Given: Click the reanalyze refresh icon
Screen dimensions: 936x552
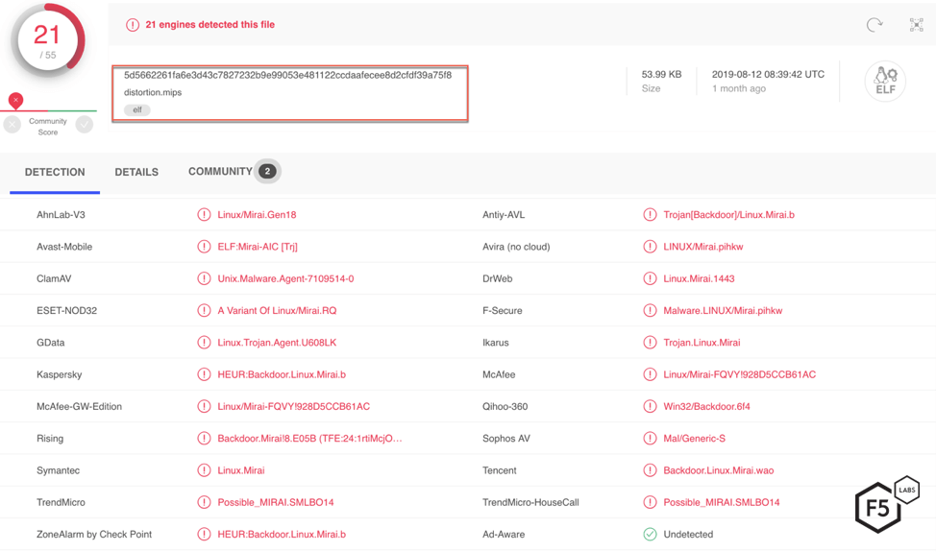Looking at the screenshot, I should click(x=874, y=25).
